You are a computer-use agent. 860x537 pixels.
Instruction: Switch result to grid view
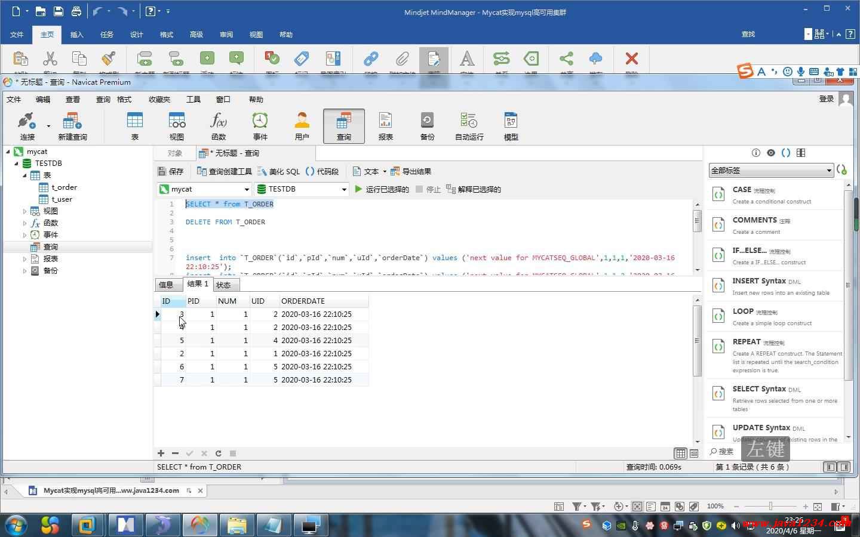click(680, 453)
